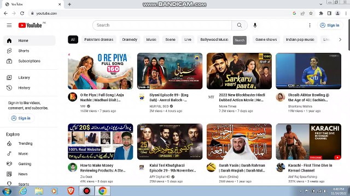Open a new browser tab
Screen dimensions: 350x196
(x=69, y=4)
